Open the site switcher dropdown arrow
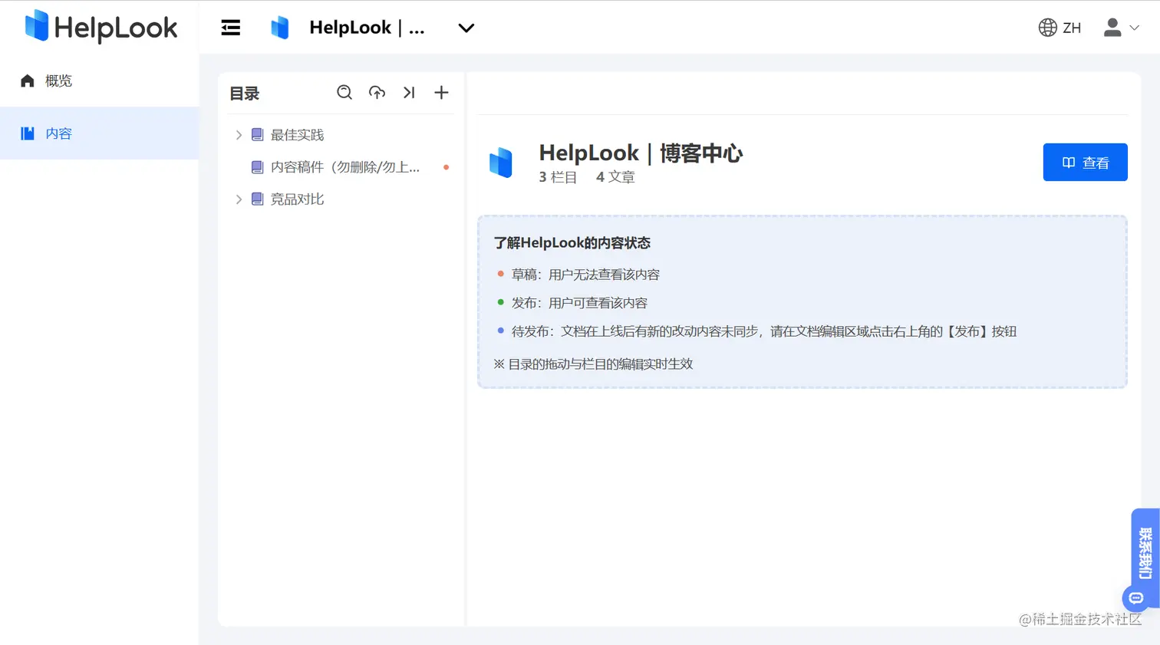Image resolution: width=1160 pixels, height=645 pixels. click(466, 28)
